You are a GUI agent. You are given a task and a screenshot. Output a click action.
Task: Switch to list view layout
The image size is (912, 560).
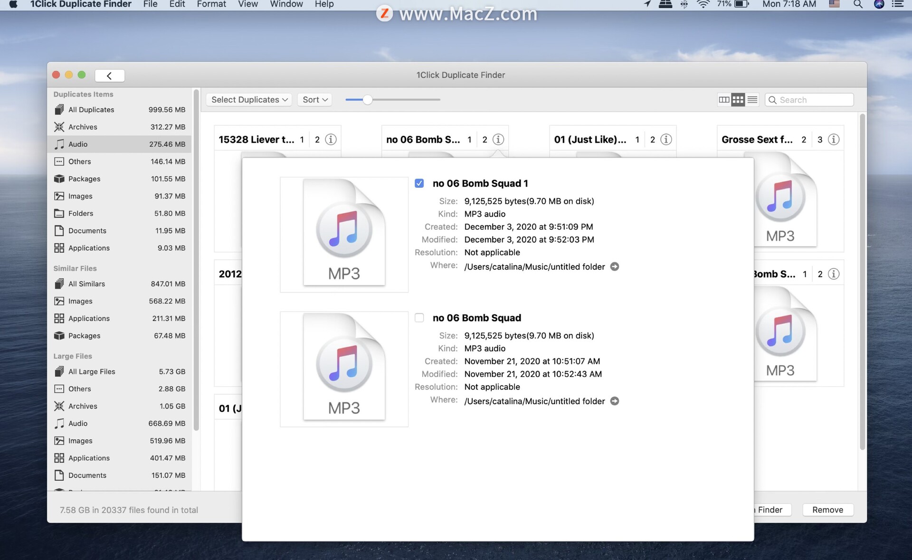(752, 100)
